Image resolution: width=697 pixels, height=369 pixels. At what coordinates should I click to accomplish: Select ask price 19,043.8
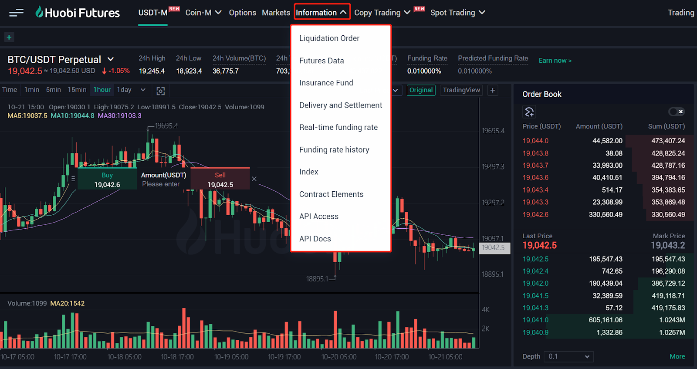point(535,153)
